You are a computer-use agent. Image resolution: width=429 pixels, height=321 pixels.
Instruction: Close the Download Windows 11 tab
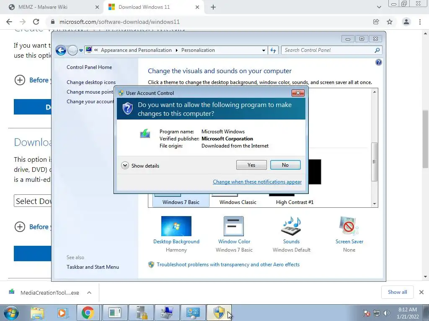(197, 8)
